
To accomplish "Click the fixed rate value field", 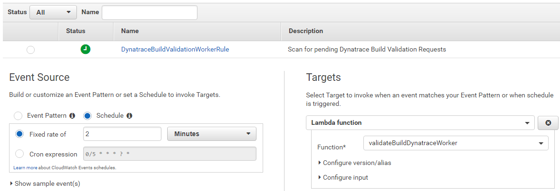I will tap(122, 134).
